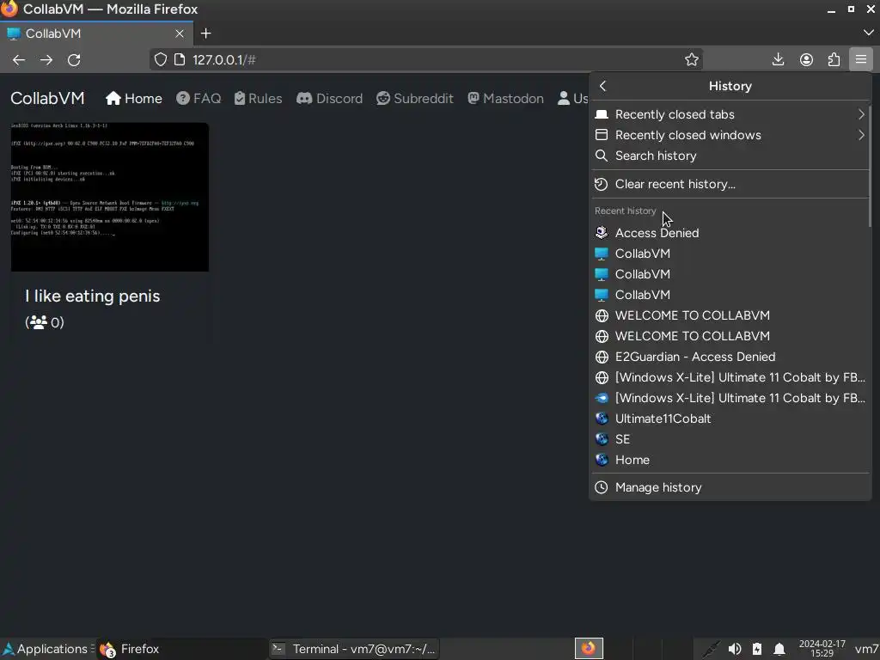Open the Discord link
This screenshot has width=880, height=660.
click(x=329, y=99)
